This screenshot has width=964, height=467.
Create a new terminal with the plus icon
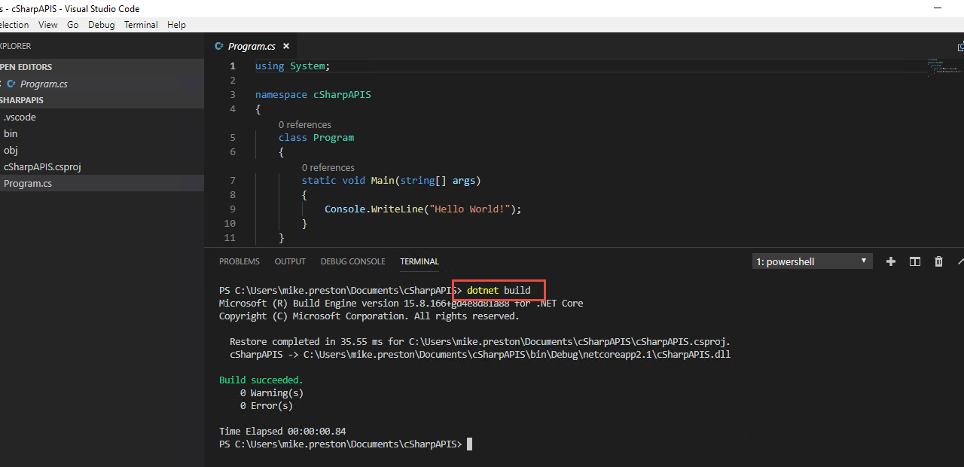pos(891,261)
